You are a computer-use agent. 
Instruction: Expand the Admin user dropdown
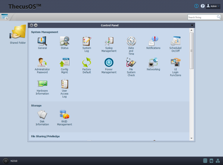213,6
